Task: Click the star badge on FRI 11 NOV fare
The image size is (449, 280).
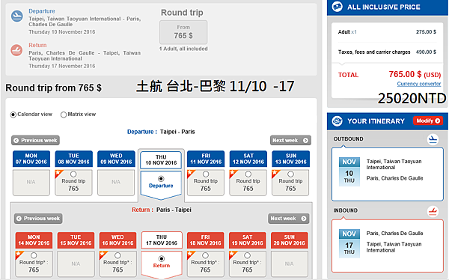Action: click(x=191, y=173)
